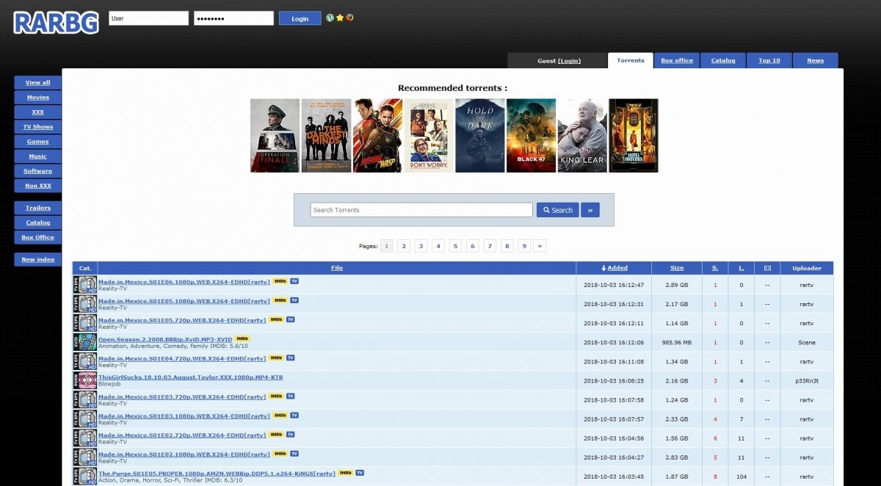Open IMDb badge for Open.Season.2.2008

coord(242,338)
